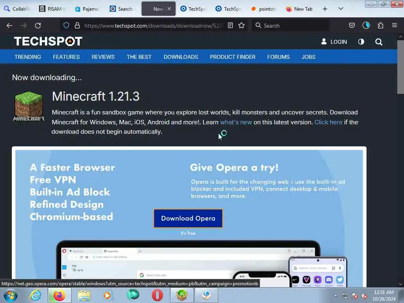The height and width of the screenshot is (303, 404).
Task: Open the network tray icon
Action: 345,296
